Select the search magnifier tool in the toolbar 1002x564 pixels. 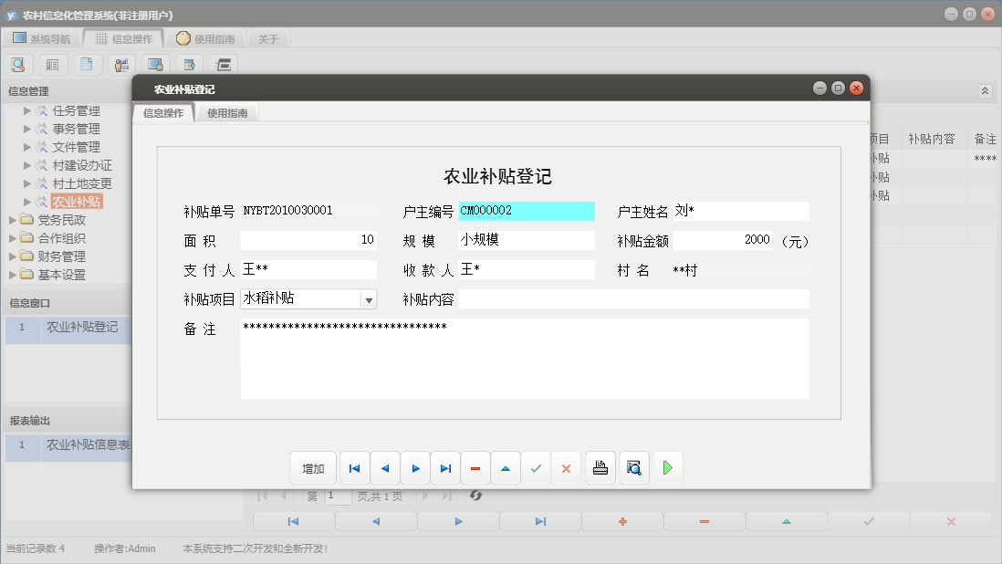18,64
